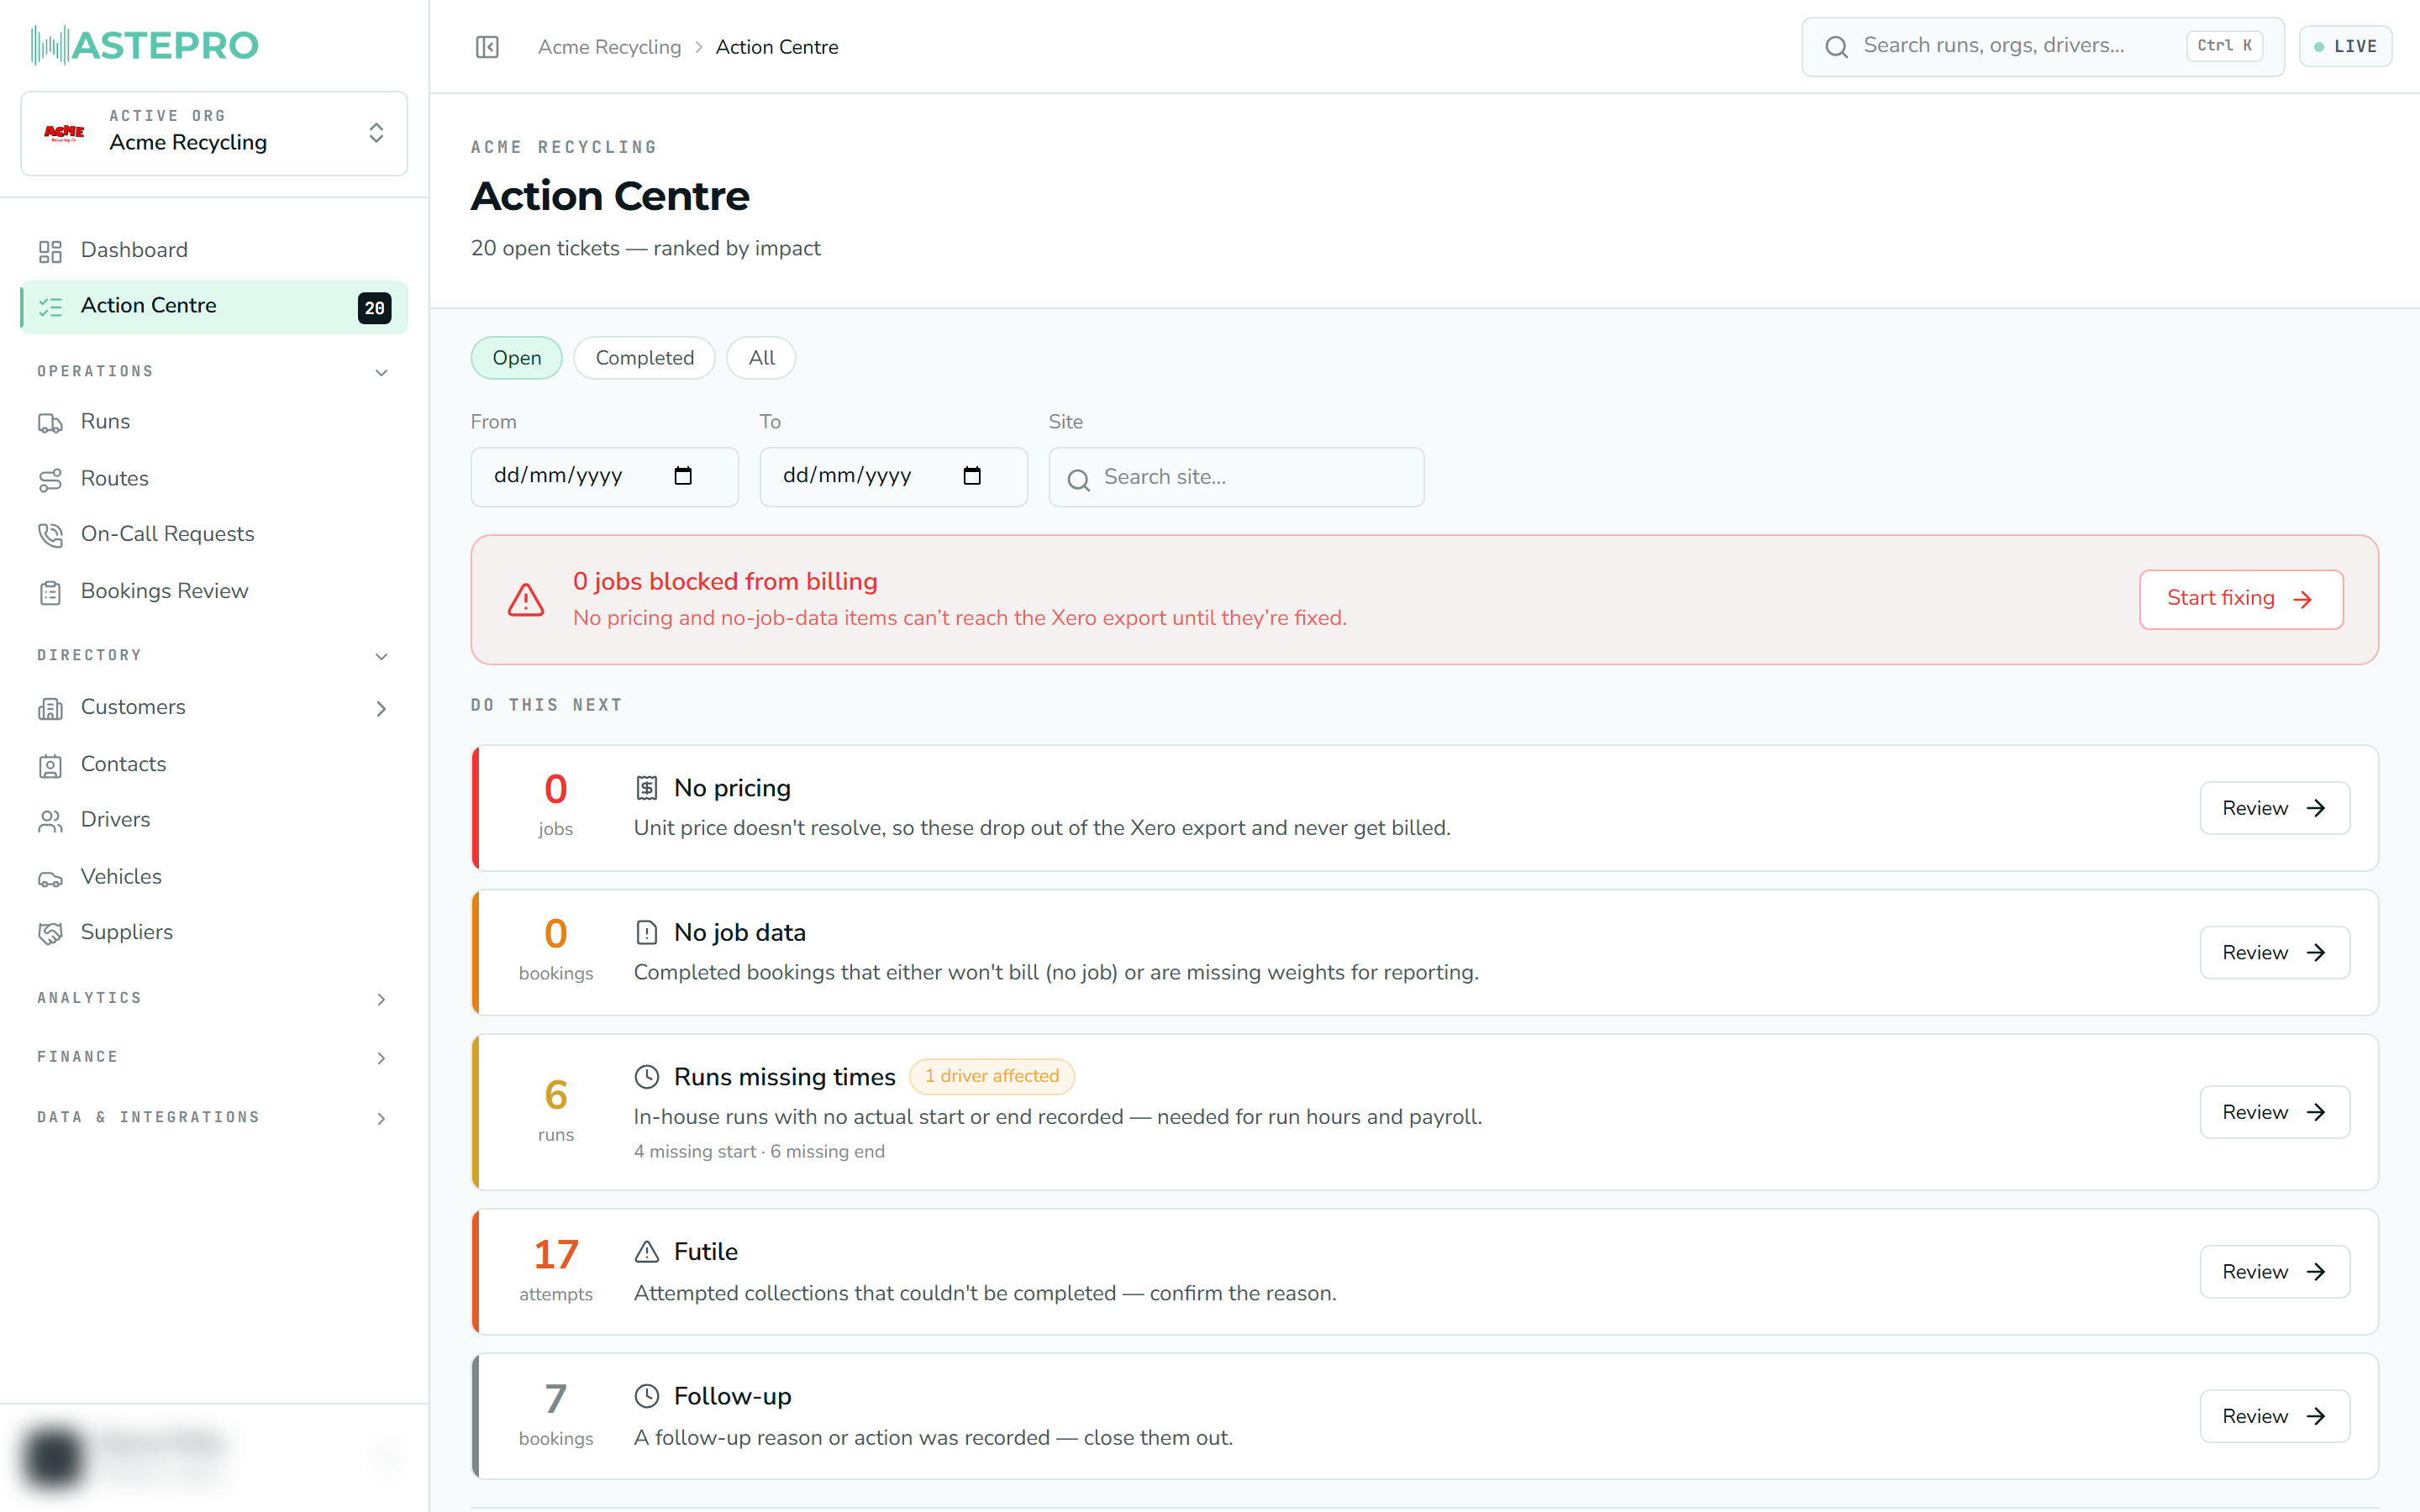Screen dimensions: 2420x1512
Task: Click the On-Call Requests phone icon
Action: click(50, 535)
